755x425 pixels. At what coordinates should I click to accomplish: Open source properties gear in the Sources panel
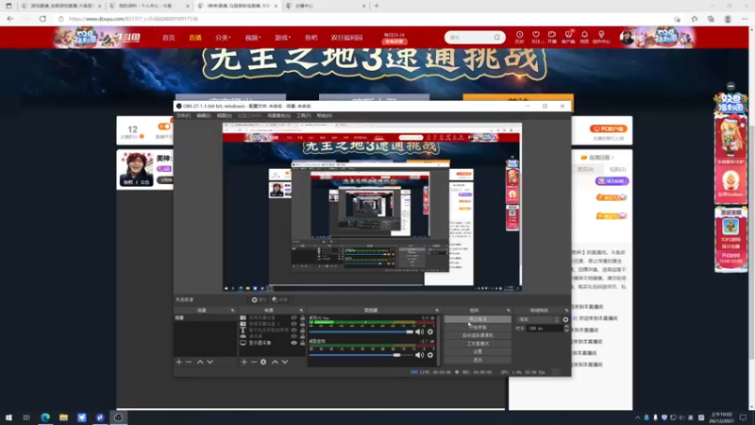[263, 362]
